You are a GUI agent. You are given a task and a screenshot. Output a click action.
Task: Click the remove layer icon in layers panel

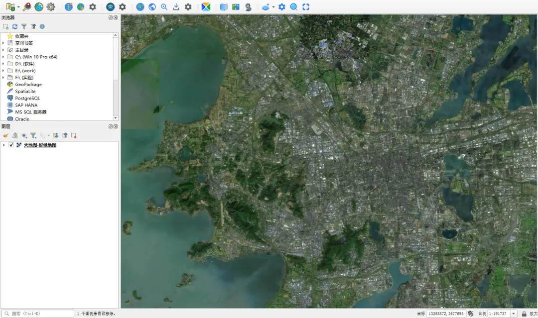tap(73, 135)
